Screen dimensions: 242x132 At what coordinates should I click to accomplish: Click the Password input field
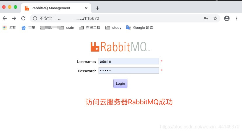129,71
